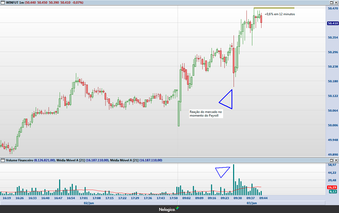Viewport: 339px width, 213px height.
Task: Click the 02/jun date segment
Action: (89, 203)
